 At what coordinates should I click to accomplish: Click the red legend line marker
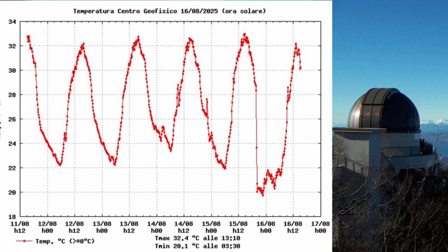point(24,241)
